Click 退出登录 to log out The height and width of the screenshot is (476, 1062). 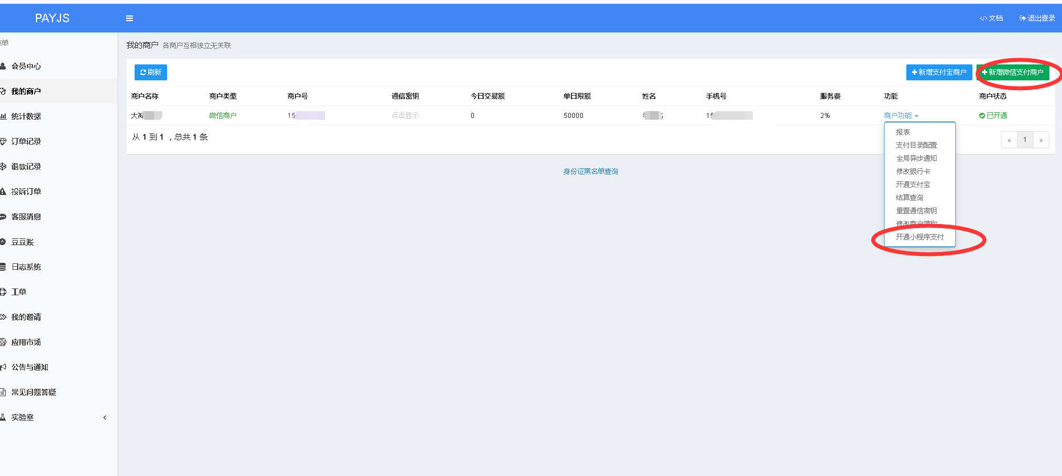(1037, 18)
